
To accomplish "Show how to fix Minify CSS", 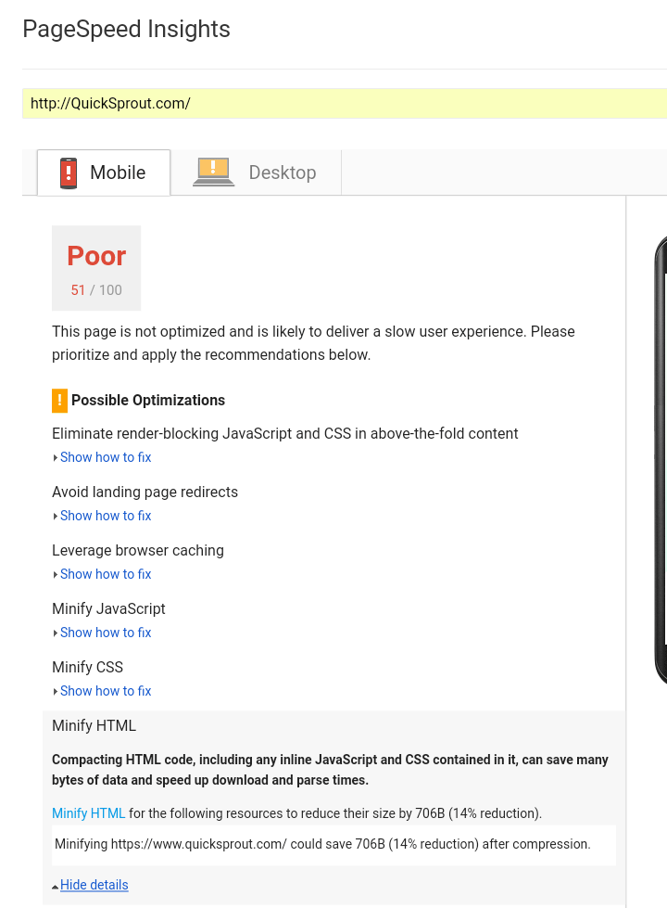I will click(x=105, y=691).
